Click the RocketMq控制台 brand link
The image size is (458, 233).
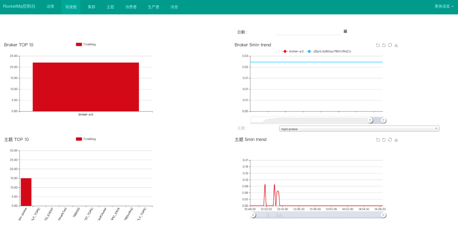[19, 6]
